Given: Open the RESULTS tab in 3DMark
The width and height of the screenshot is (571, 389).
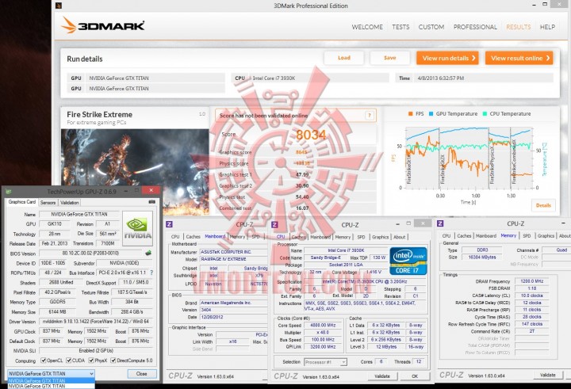Looking at the screenshot, I should click(x=518, y=27).
